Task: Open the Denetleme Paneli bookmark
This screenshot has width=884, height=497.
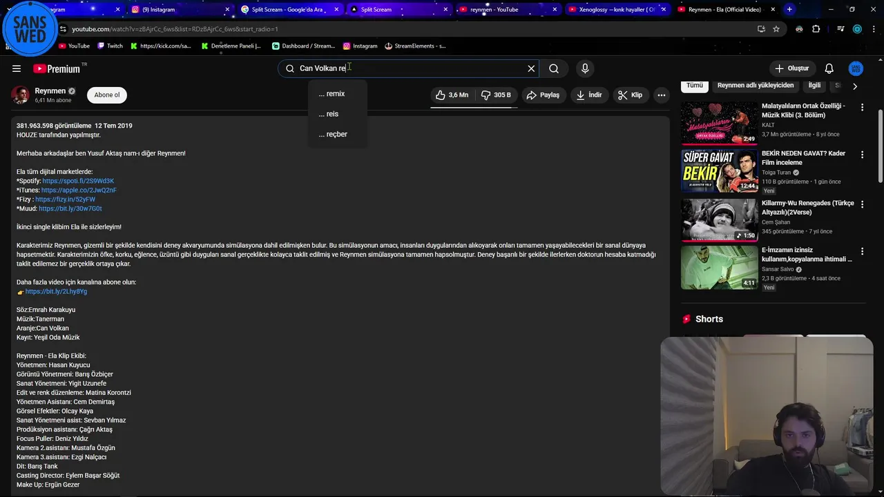Action: coord(231,46)
